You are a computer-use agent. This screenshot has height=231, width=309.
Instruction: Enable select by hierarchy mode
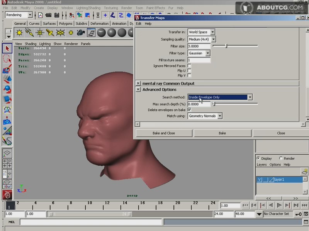click(x=71, y=15)
